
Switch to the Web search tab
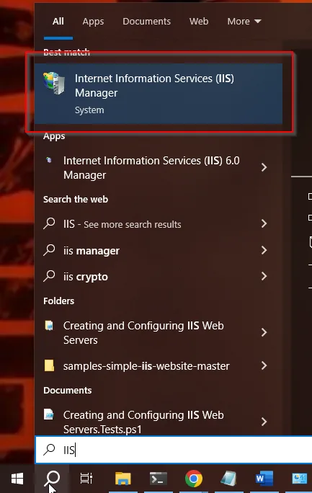click(199, 22)
